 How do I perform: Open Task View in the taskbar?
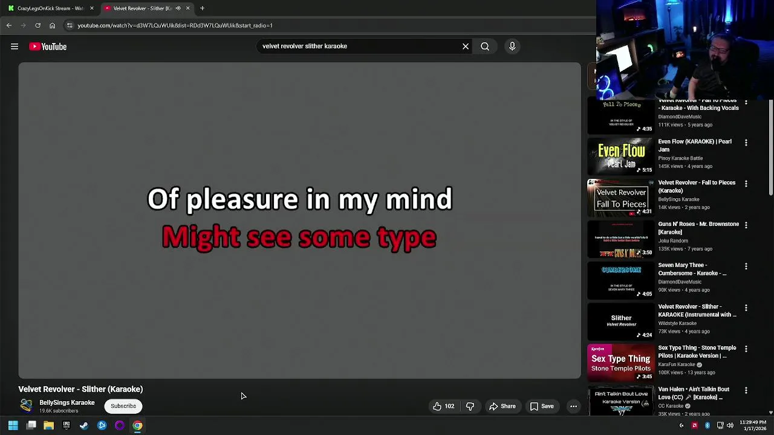click(x=31, y=425)
